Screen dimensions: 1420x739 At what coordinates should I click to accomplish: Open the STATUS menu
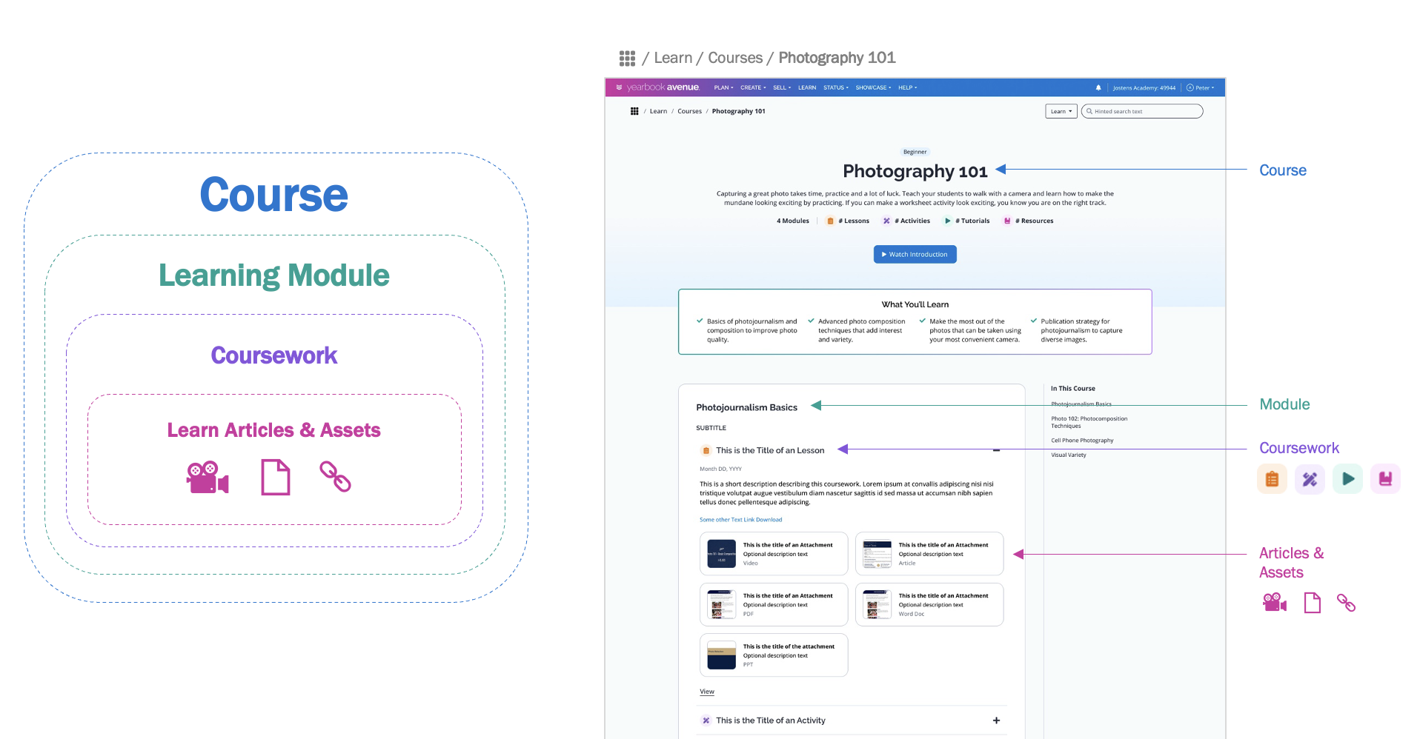pos(836,87)
